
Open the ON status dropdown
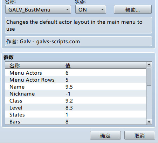click(x=91, y=9)
